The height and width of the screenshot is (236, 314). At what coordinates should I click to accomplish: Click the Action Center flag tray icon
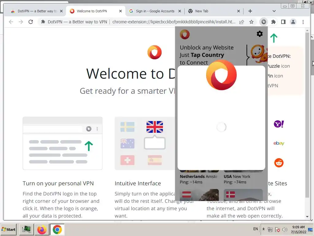[277, 229]
